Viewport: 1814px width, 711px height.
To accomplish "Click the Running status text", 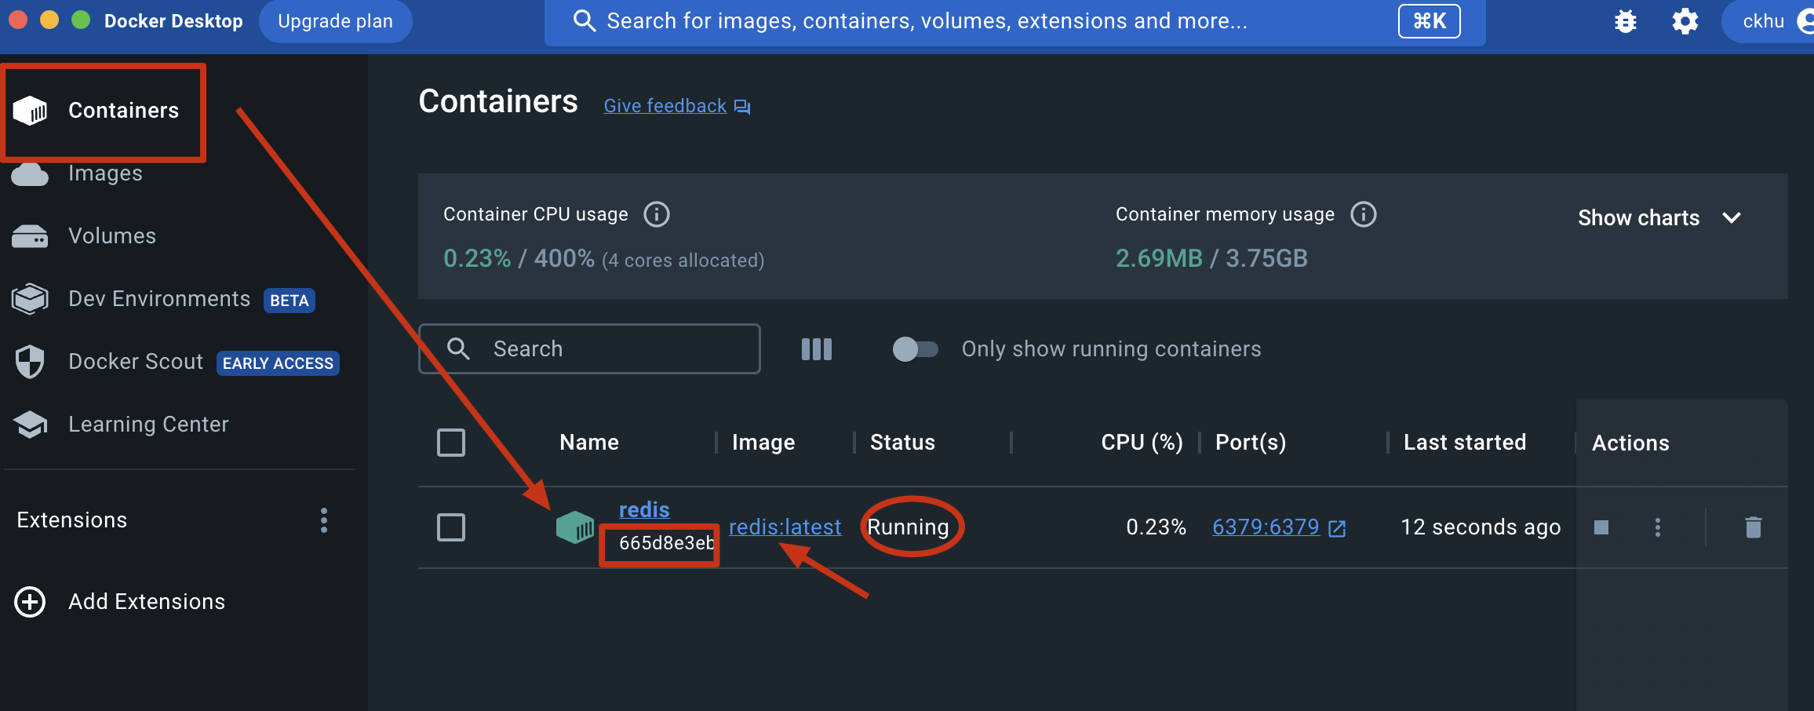I will (x=908, y=527).
